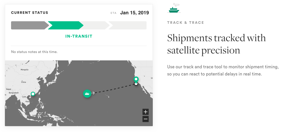Zoom out with the map minus button

(146, 119)
